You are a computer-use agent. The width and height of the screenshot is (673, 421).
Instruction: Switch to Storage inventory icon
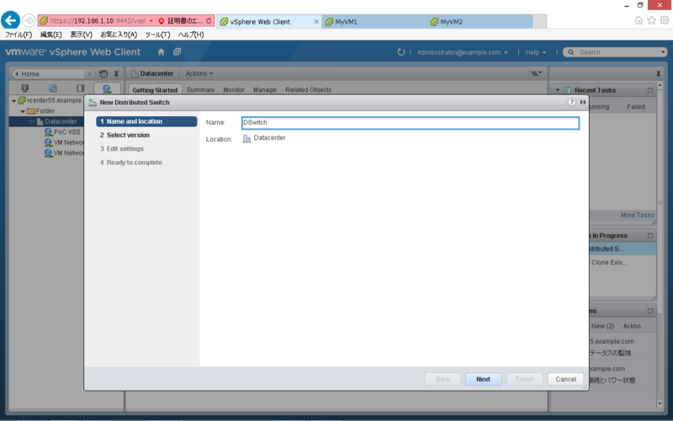click(x=80, y=88)
